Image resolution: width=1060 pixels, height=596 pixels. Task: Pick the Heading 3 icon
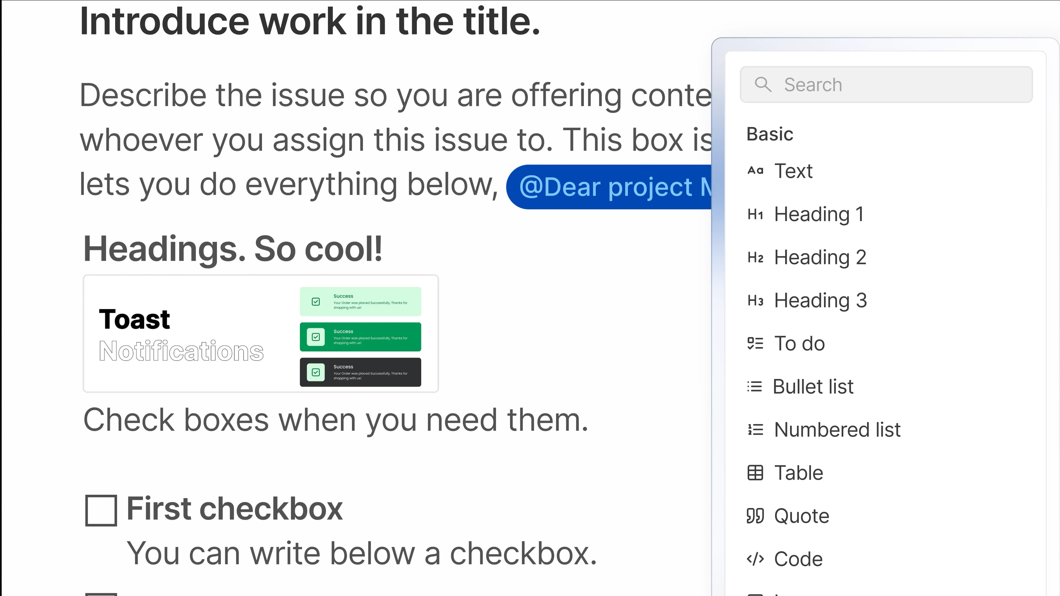coord(755,301)
